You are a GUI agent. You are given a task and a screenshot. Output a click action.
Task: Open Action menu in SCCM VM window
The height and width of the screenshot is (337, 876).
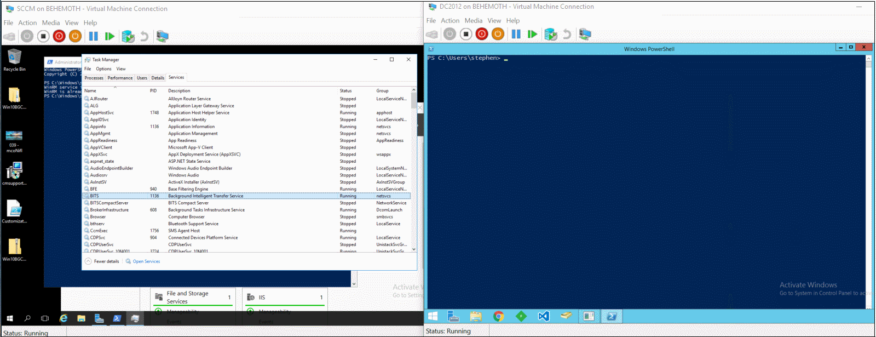coord(27,23)
